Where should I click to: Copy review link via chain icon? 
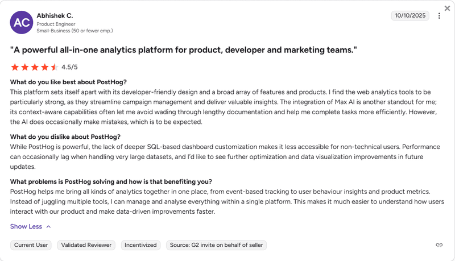[439, 245]
